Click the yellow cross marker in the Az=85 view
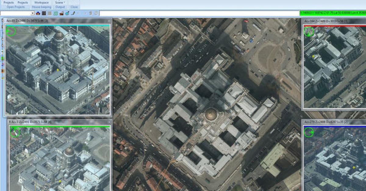This screenshot has width=366, height=191. click(58, 70)
